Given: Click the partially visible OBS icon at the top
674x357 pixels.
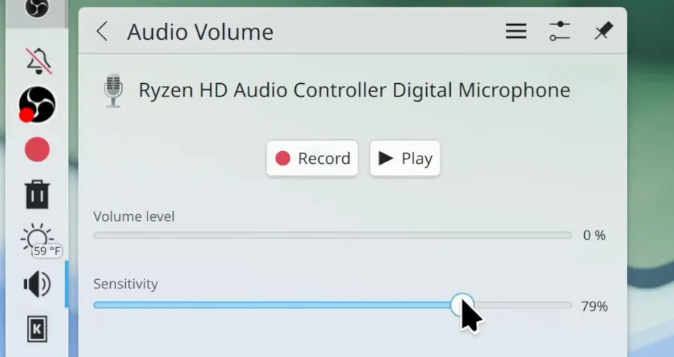Looking at the screenshot, I should [37, 7].
